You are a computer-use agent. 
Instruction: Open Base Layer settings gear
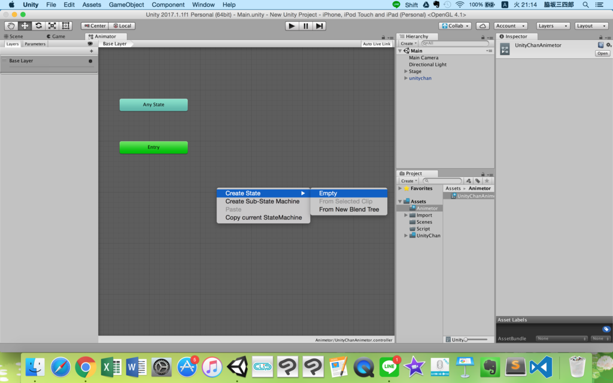click(x=90, y=61)
